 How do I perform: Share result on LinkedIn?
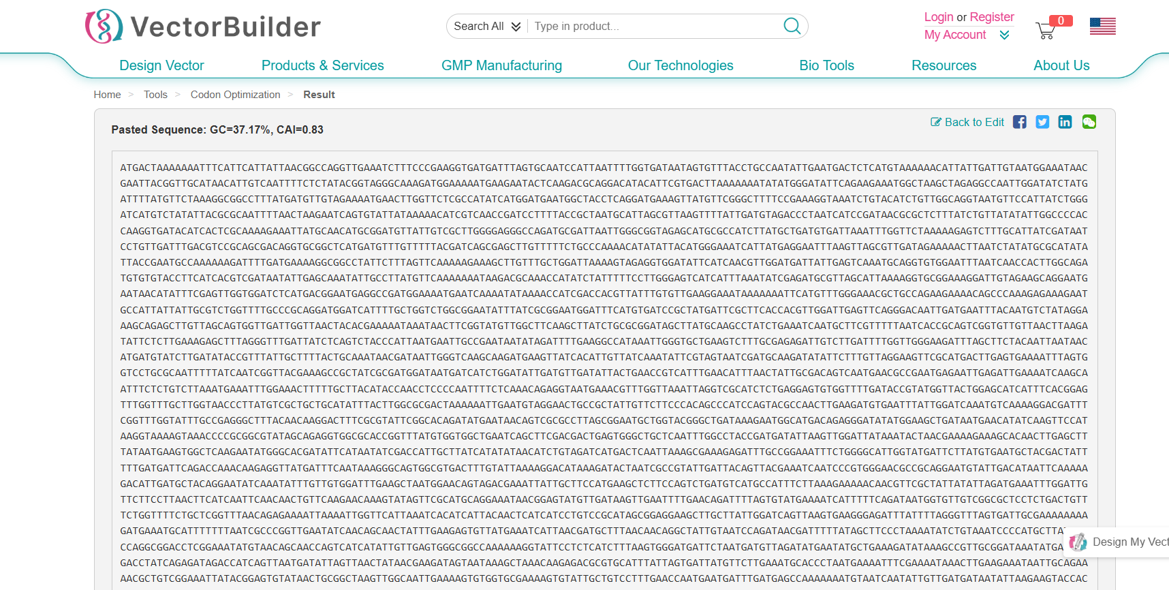pos(1065,122)
